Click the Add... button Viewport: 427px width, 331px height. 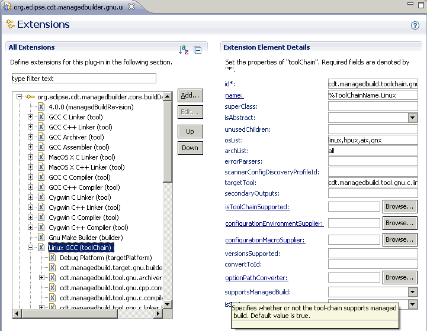click(x=190, y=95)
